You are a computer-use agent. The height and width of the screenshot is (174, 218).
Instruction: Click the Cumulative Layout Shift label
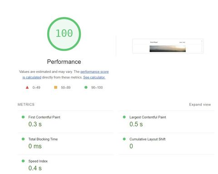click(x=147, y=139)
